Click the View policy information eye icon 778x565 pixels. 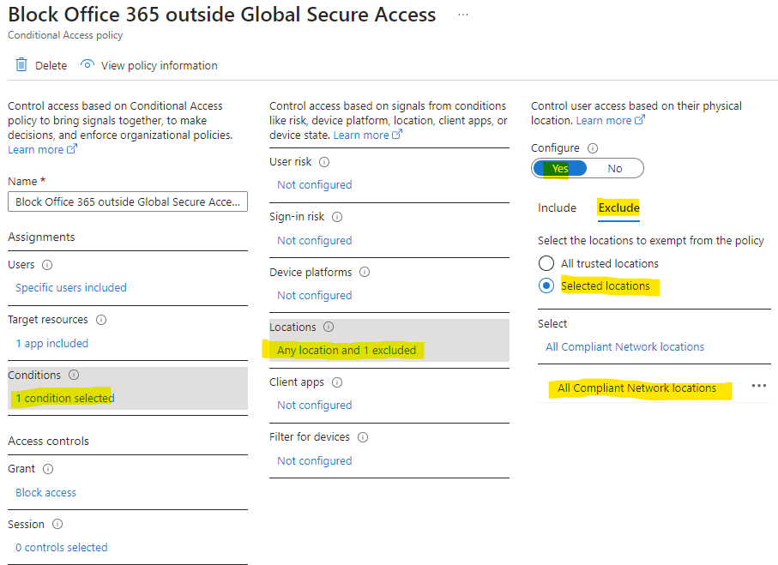click(87, 64)
